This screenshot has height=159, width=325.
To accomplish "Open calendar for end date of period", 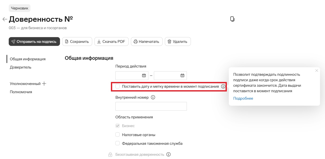I will (x=182, y=76).
